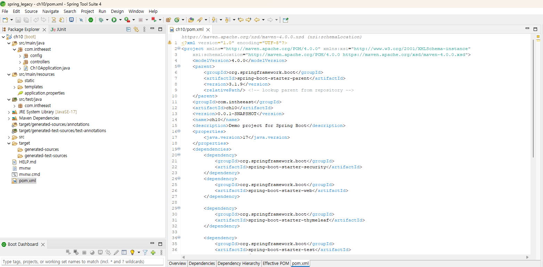Screen dimensions: 543x267
Task: Open Boot Dashboard view menu dots
Action: point(161,252)
